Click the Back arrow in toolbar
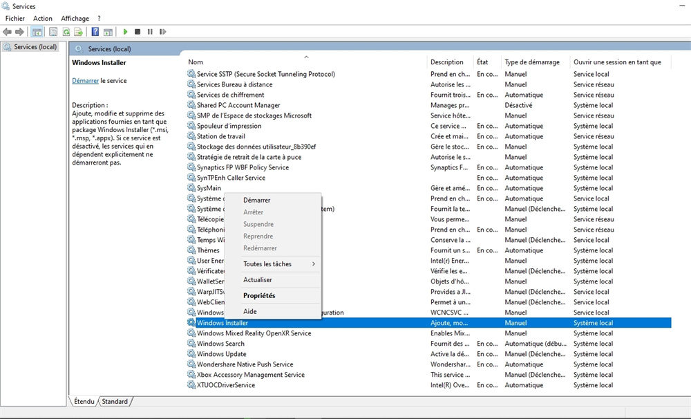 click(7, 32)
